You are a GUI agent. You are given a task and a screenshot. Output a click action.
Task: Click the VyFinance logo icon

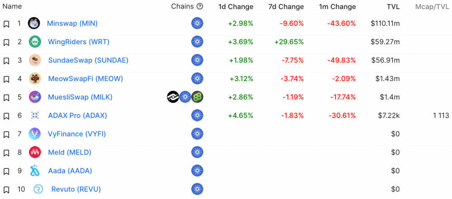(35, 134)
